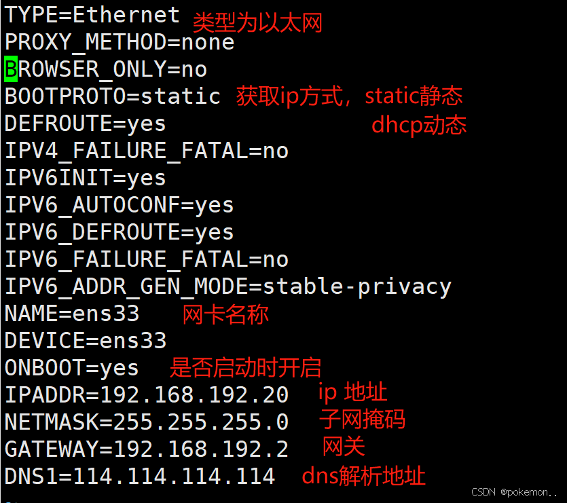Viewport: 567px width, 503px height.
Task: Click the red static静态 annotation text
Action: (x=414, y=96)
